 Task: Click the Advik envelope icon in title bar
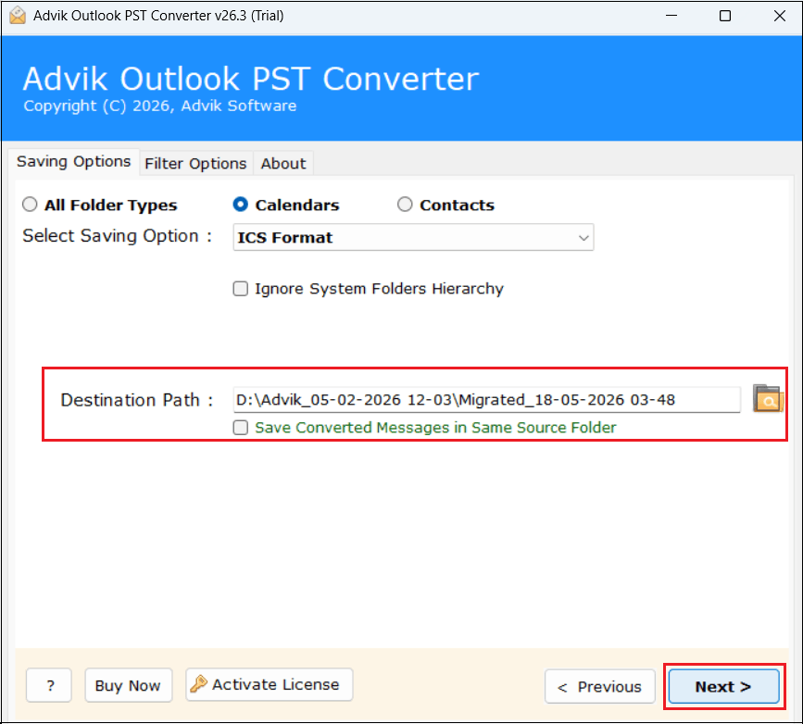pos(18,16)
